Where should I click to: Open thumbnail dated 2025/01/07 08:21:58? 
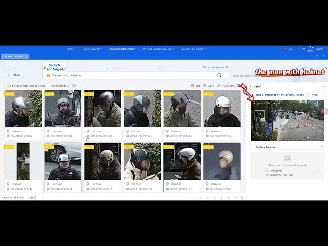(142, 161)
